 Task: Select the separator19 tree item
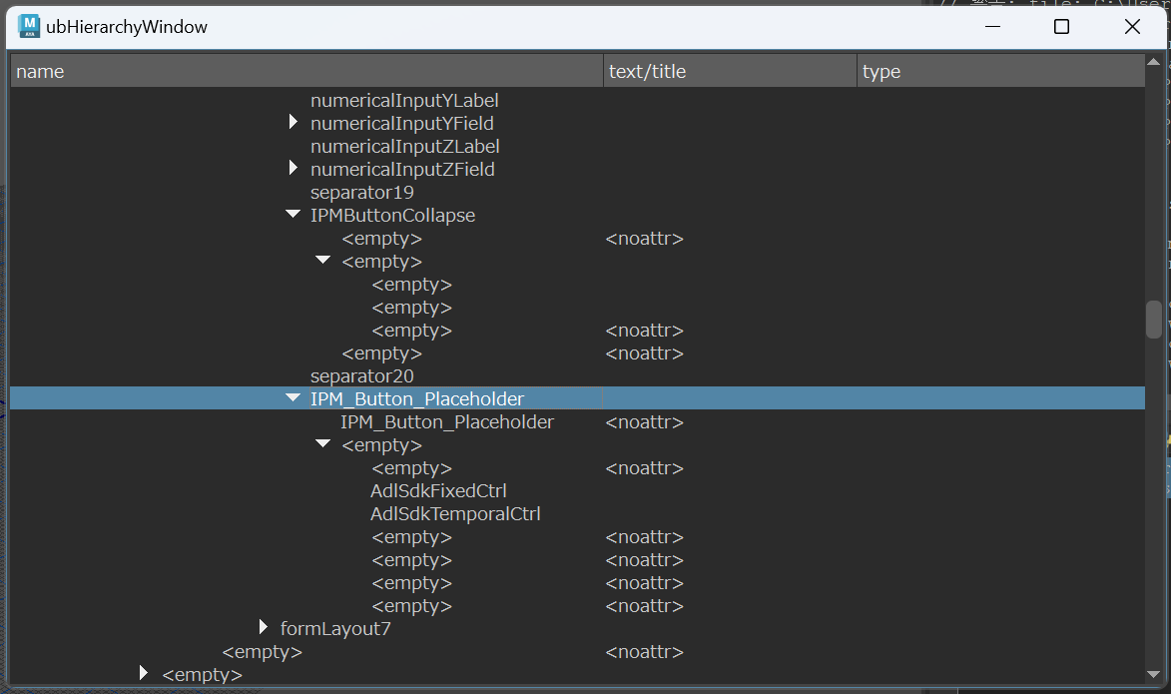362,192
